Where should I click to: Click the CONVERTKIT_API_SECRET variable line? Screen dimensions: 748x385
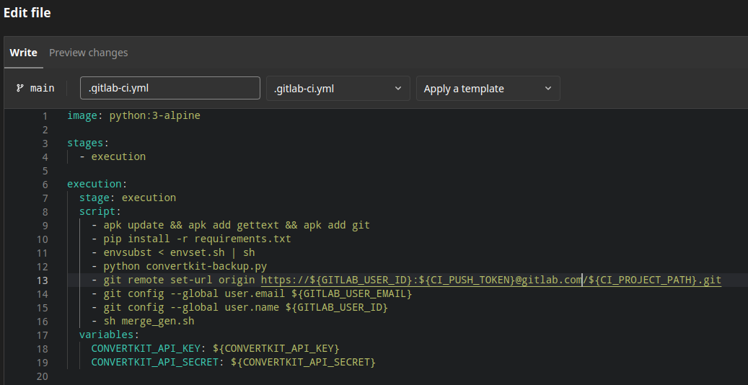[x=234, y=362]
